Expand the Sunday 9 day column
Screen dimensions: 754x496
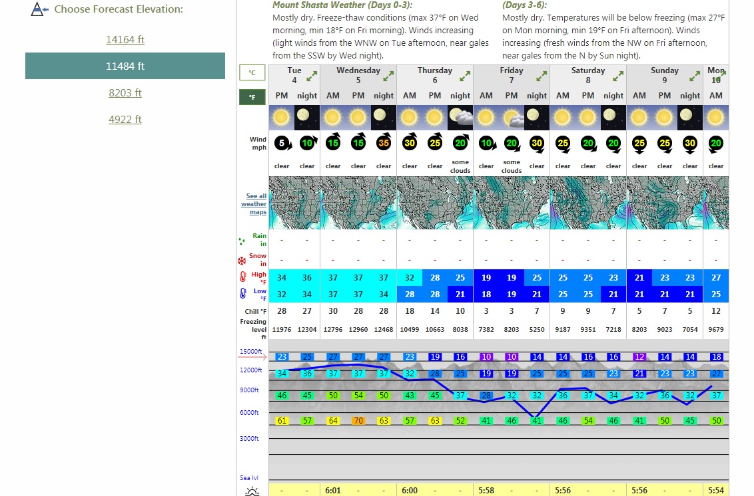(x=694, y=76)
